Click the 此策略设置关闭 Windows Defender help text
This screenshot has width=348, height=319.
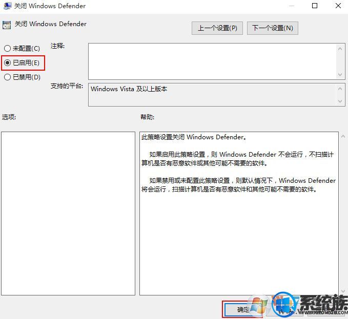[x=194, y=137]
